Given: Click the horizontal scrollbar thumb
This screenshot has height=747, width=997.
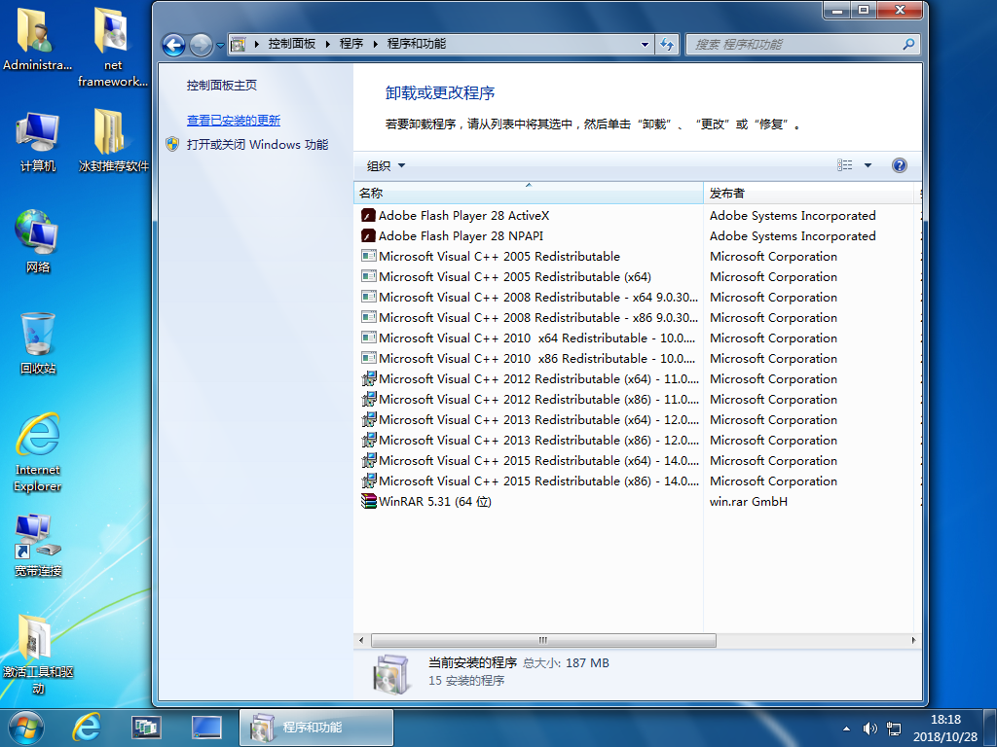Looking at the screenshot, I should pos(543,640).
